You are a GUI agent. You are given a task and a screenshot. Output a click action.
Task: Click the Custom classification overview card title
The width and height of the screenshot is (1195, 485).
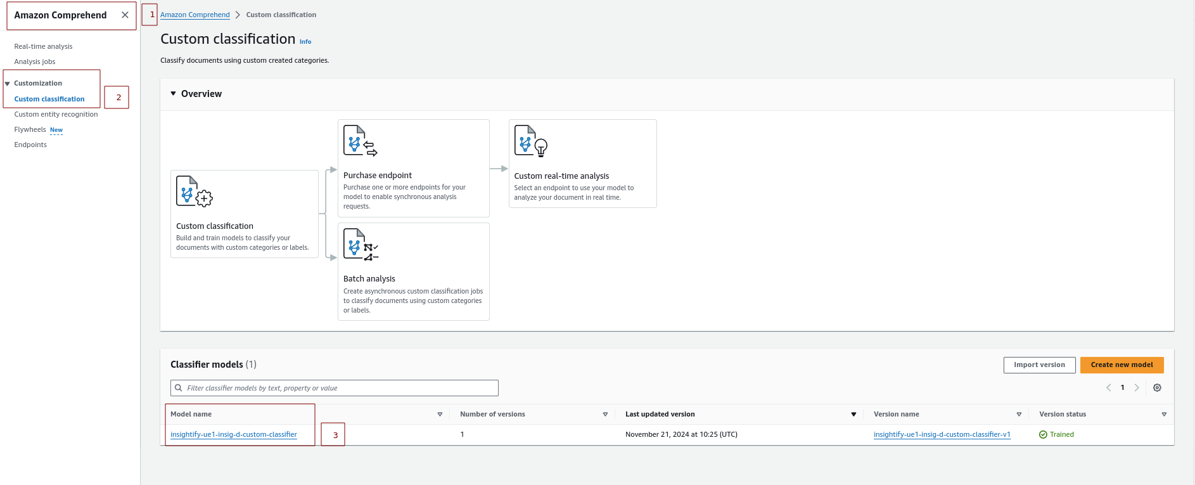[x=215, y=226]
